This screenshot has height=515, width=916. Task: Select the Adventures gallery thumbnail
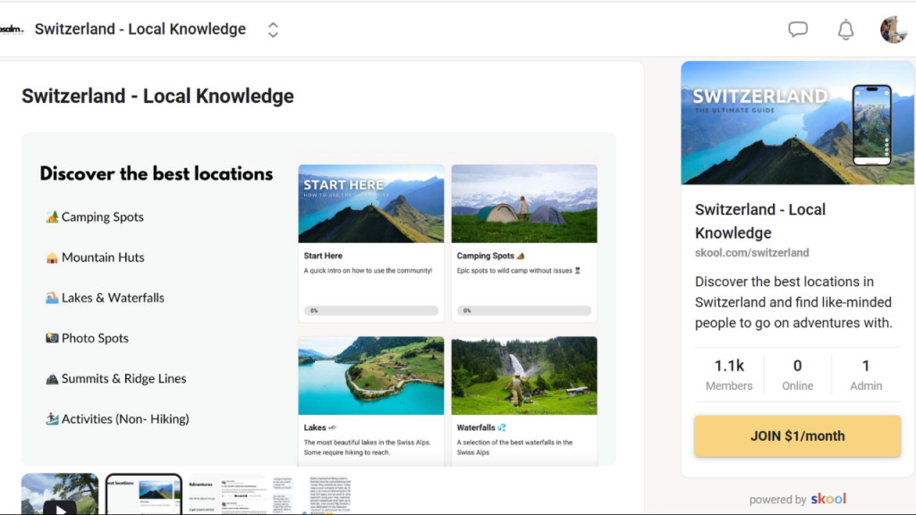coord(227,494)
